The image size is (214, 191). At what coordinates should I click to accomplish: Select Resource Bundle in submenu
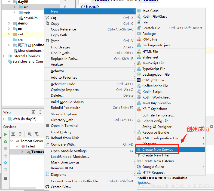coord(171,133)
